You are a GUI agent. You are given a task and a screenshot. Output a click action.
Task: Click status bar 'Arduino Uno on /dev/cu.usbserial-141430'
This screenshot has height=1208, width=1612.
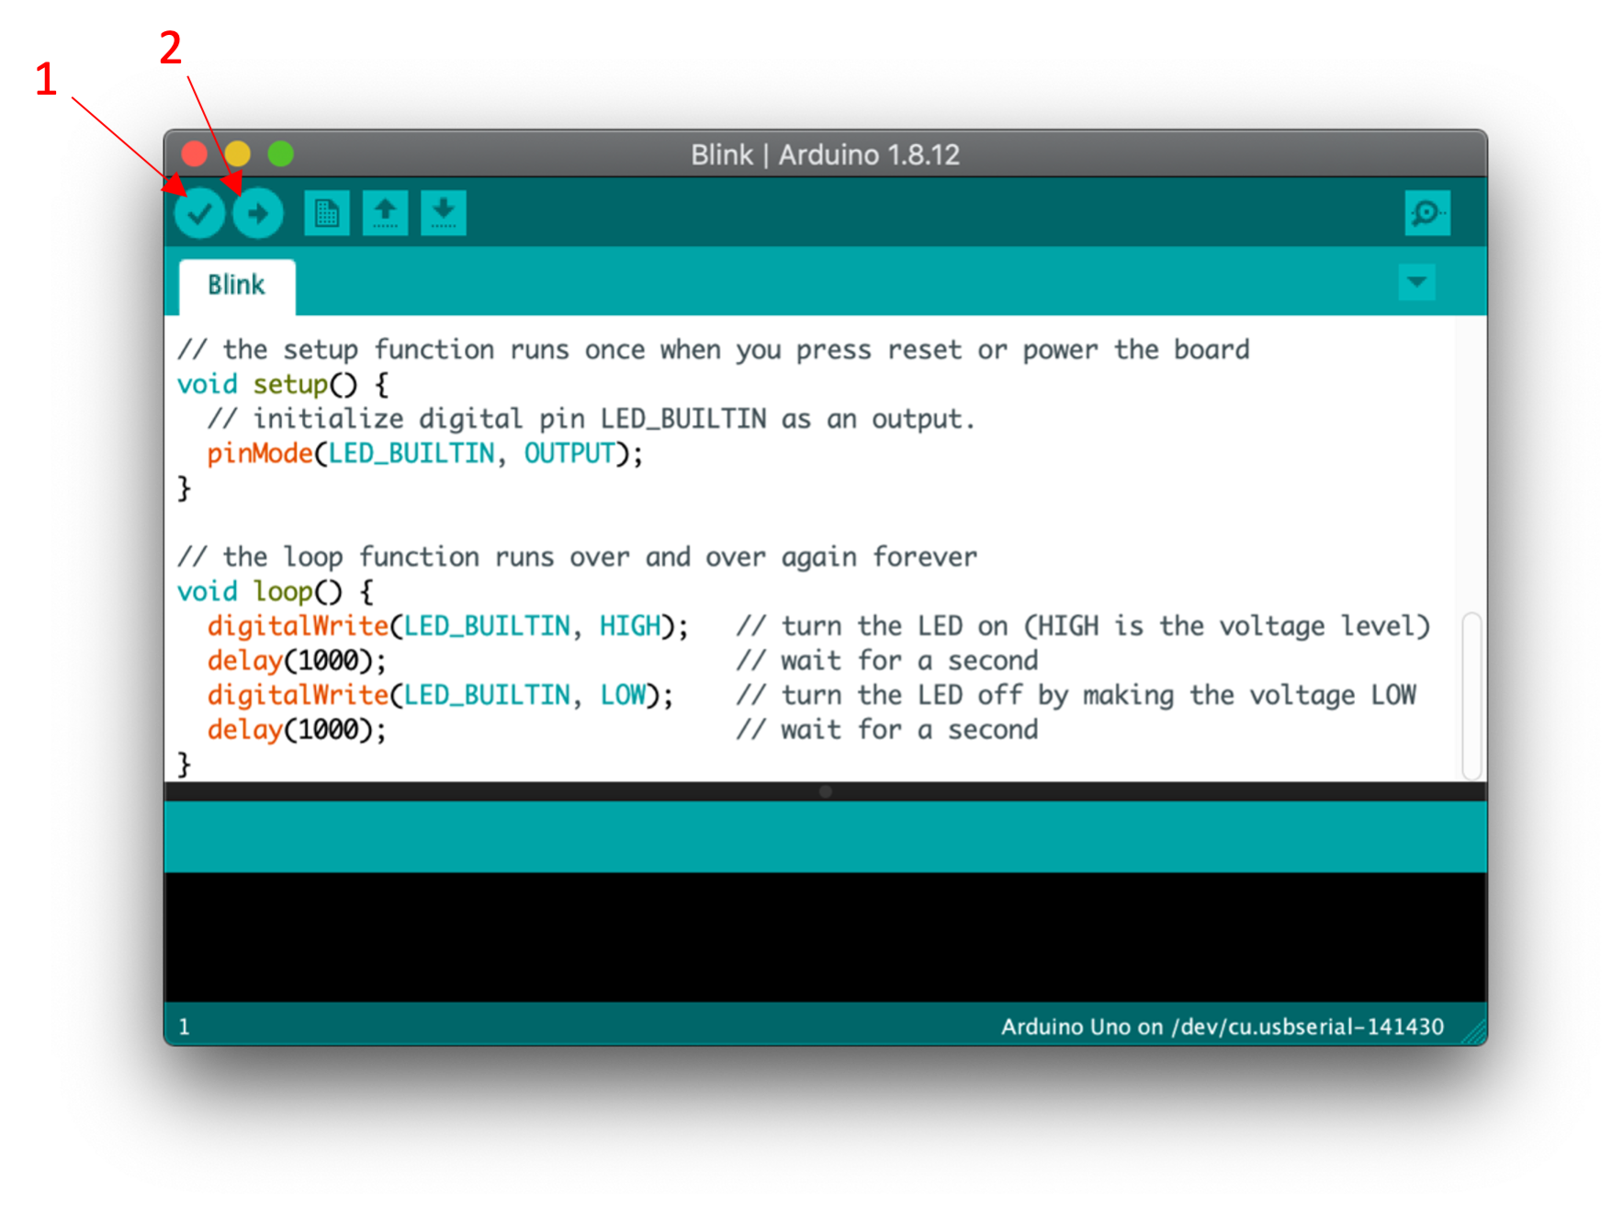[x=1223, y=1027]
